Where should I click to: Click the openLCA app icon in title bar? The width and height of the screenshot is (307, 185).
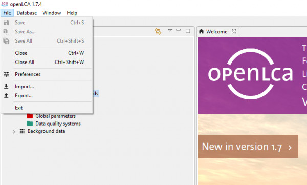pos(5,4)
